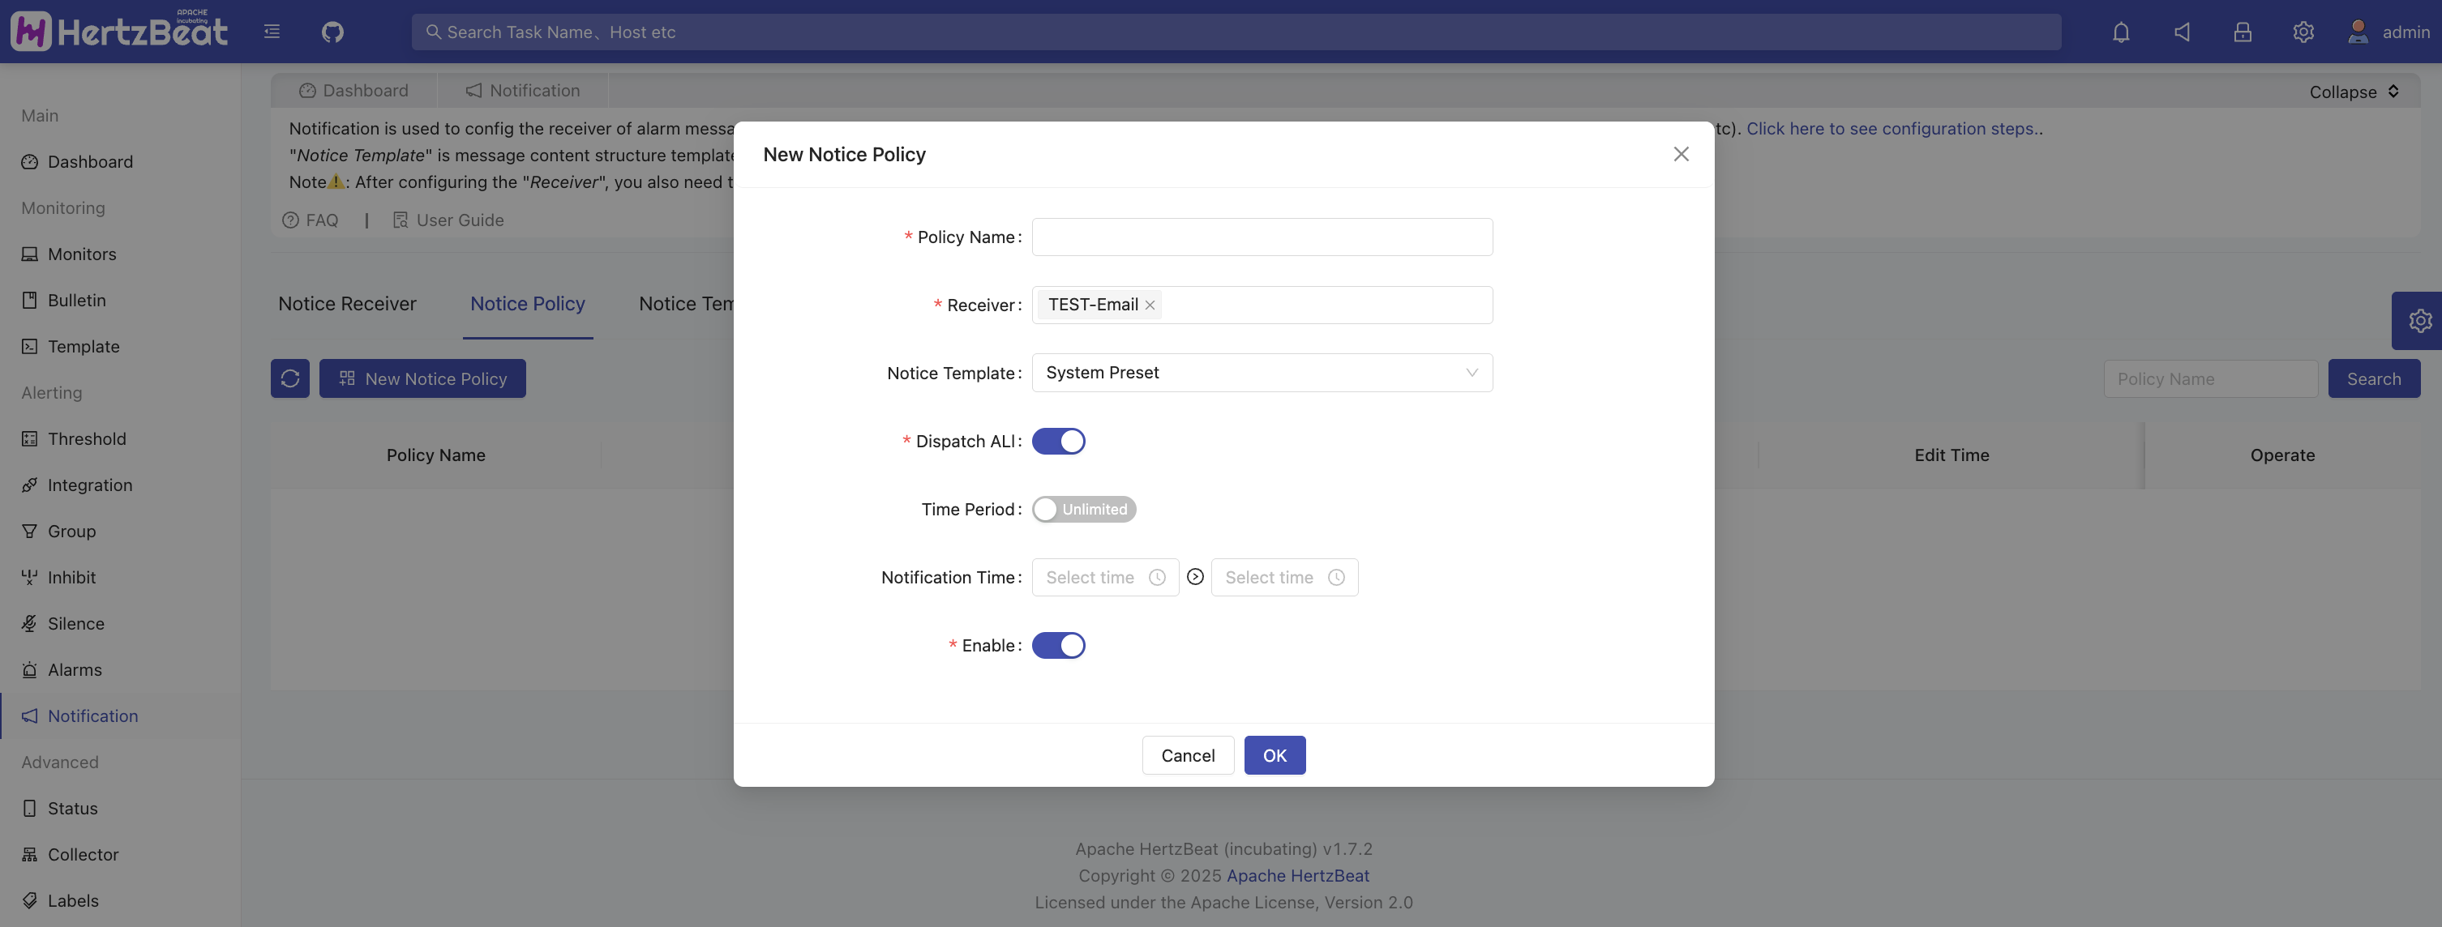The height and width of the screenshot is (927, 2442).
Task: Remove the TEST-Email receiver tag
Action: 1150,305
